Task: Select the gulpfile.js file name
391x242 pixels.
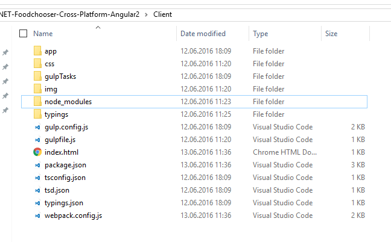Action: 60,140
